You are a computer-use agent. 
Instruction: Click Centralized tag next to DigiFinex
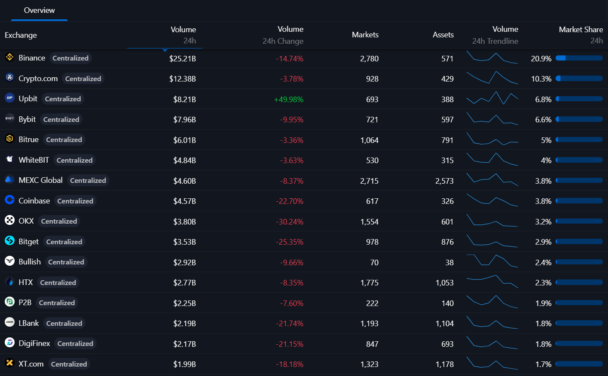point(75,344)
